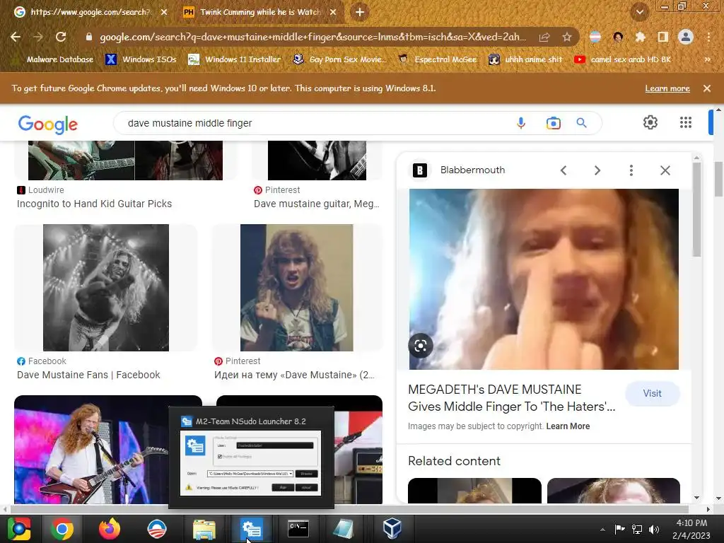Screen dimensions: 724x543
Task: Open the tab search dropdown
Action: [x=639, y=12]
